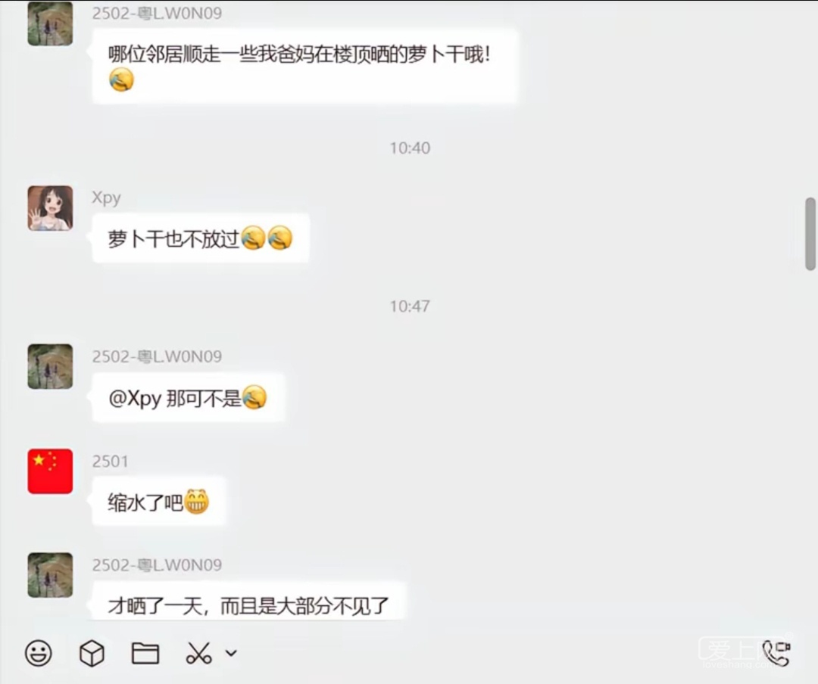Screen dimensions: 818x684
Task: Click the 10:47 timestamp
Action: pos(410,306)
